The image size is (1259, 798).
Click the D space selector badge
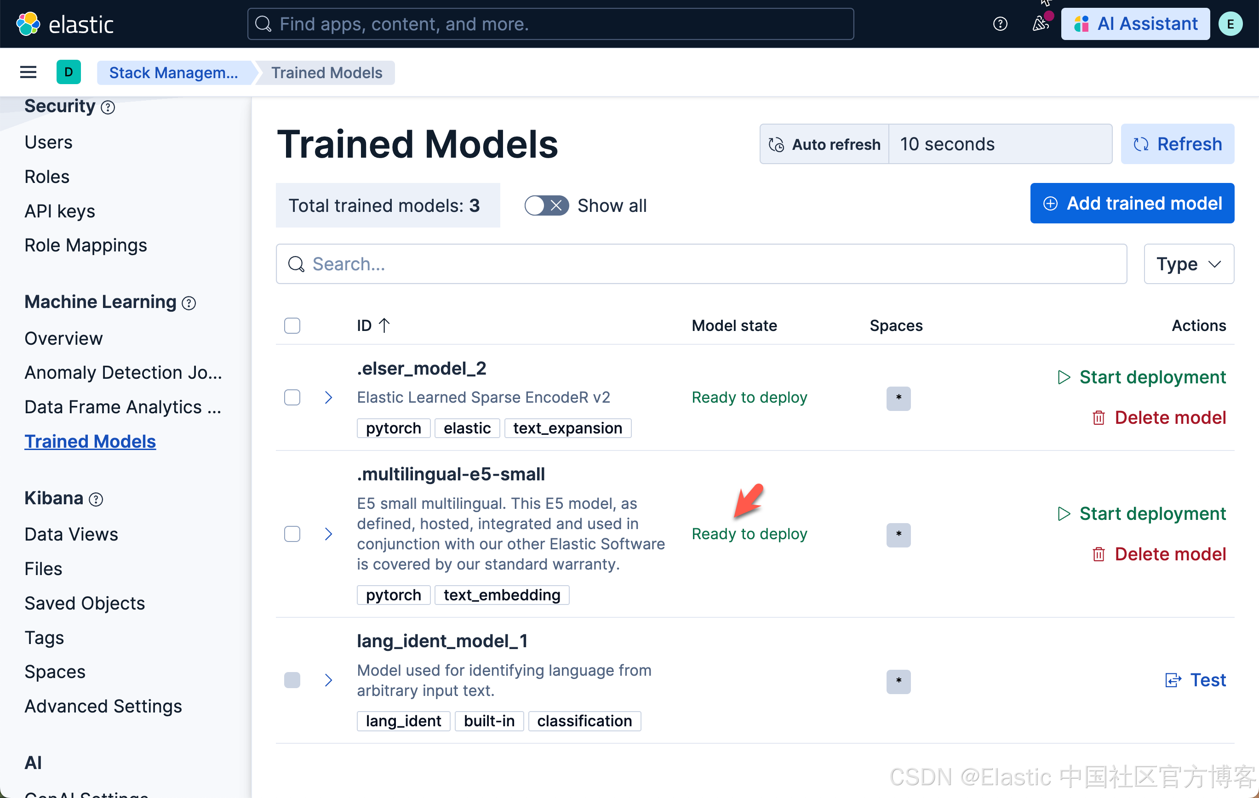(x=69, y=72)
